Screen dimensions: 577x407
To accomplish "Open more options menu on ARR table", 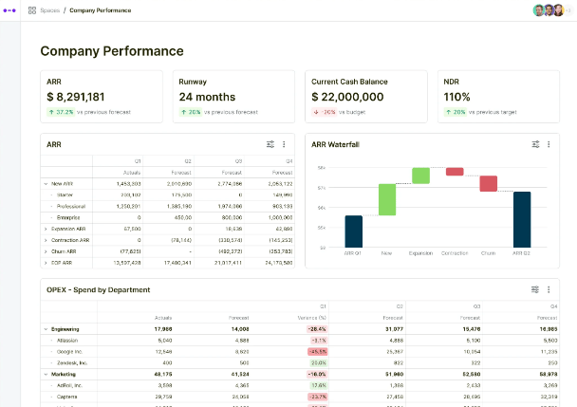I will [284, 144].
